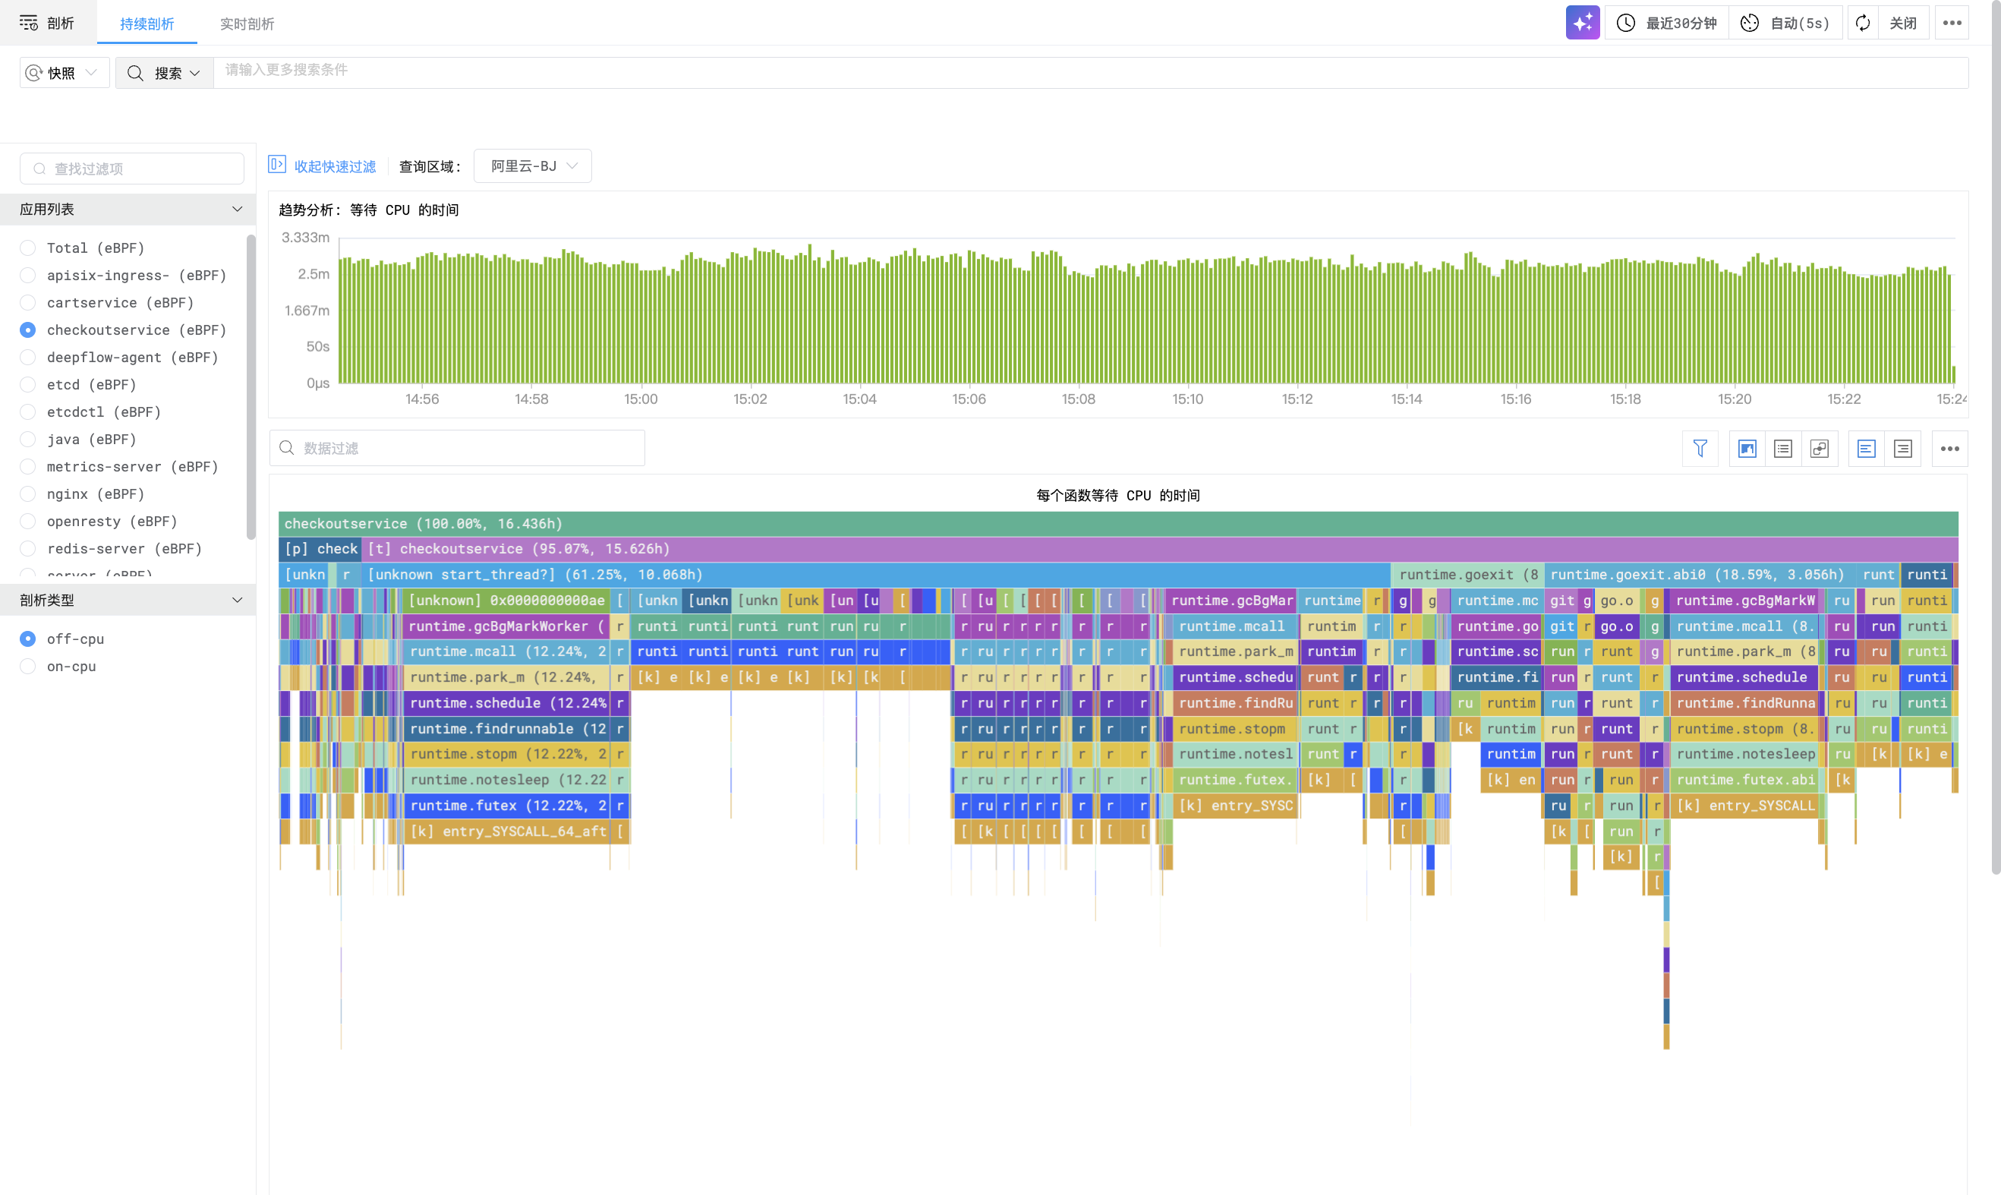Screen dimensions: 2001x1195
Task: Open the 持续剖析 tab
Action: (147, 24)
